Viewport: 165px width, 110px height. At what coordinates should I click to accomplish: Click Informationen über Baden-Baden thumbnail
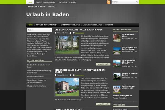tap(117, 64)
